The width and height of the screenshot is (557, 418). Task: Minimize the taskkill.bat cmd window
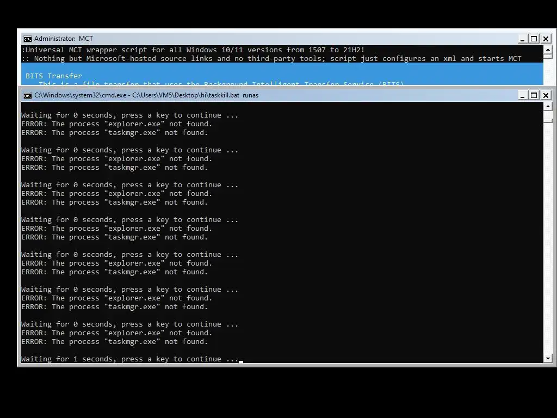(522, 95)
